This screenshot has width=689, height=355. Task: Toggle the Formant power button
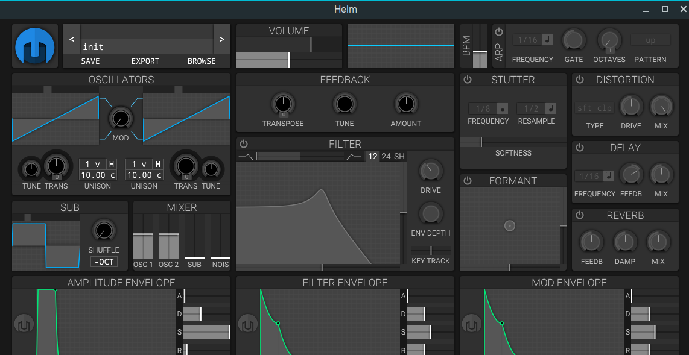(468, 181)
